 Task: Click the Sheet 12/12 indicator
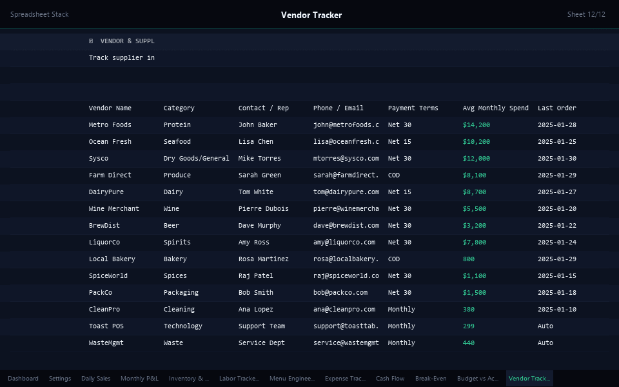(587, 14)
